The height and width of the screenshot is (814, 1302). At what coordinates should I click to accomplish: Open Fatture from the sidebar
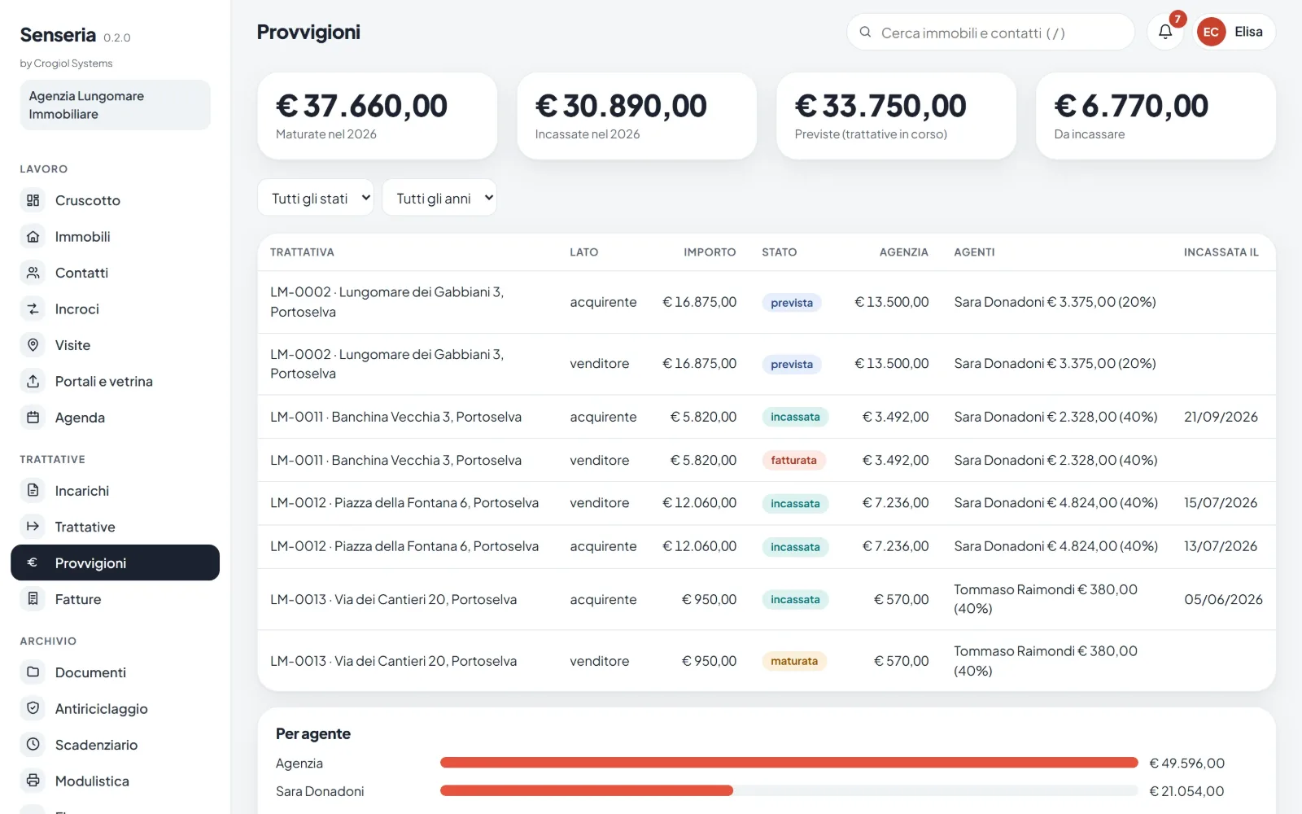(x=115, y=599)
